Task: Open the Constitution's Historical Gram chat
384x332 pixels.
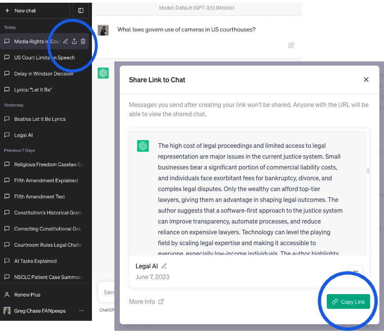Action: [x=44, y=213]
